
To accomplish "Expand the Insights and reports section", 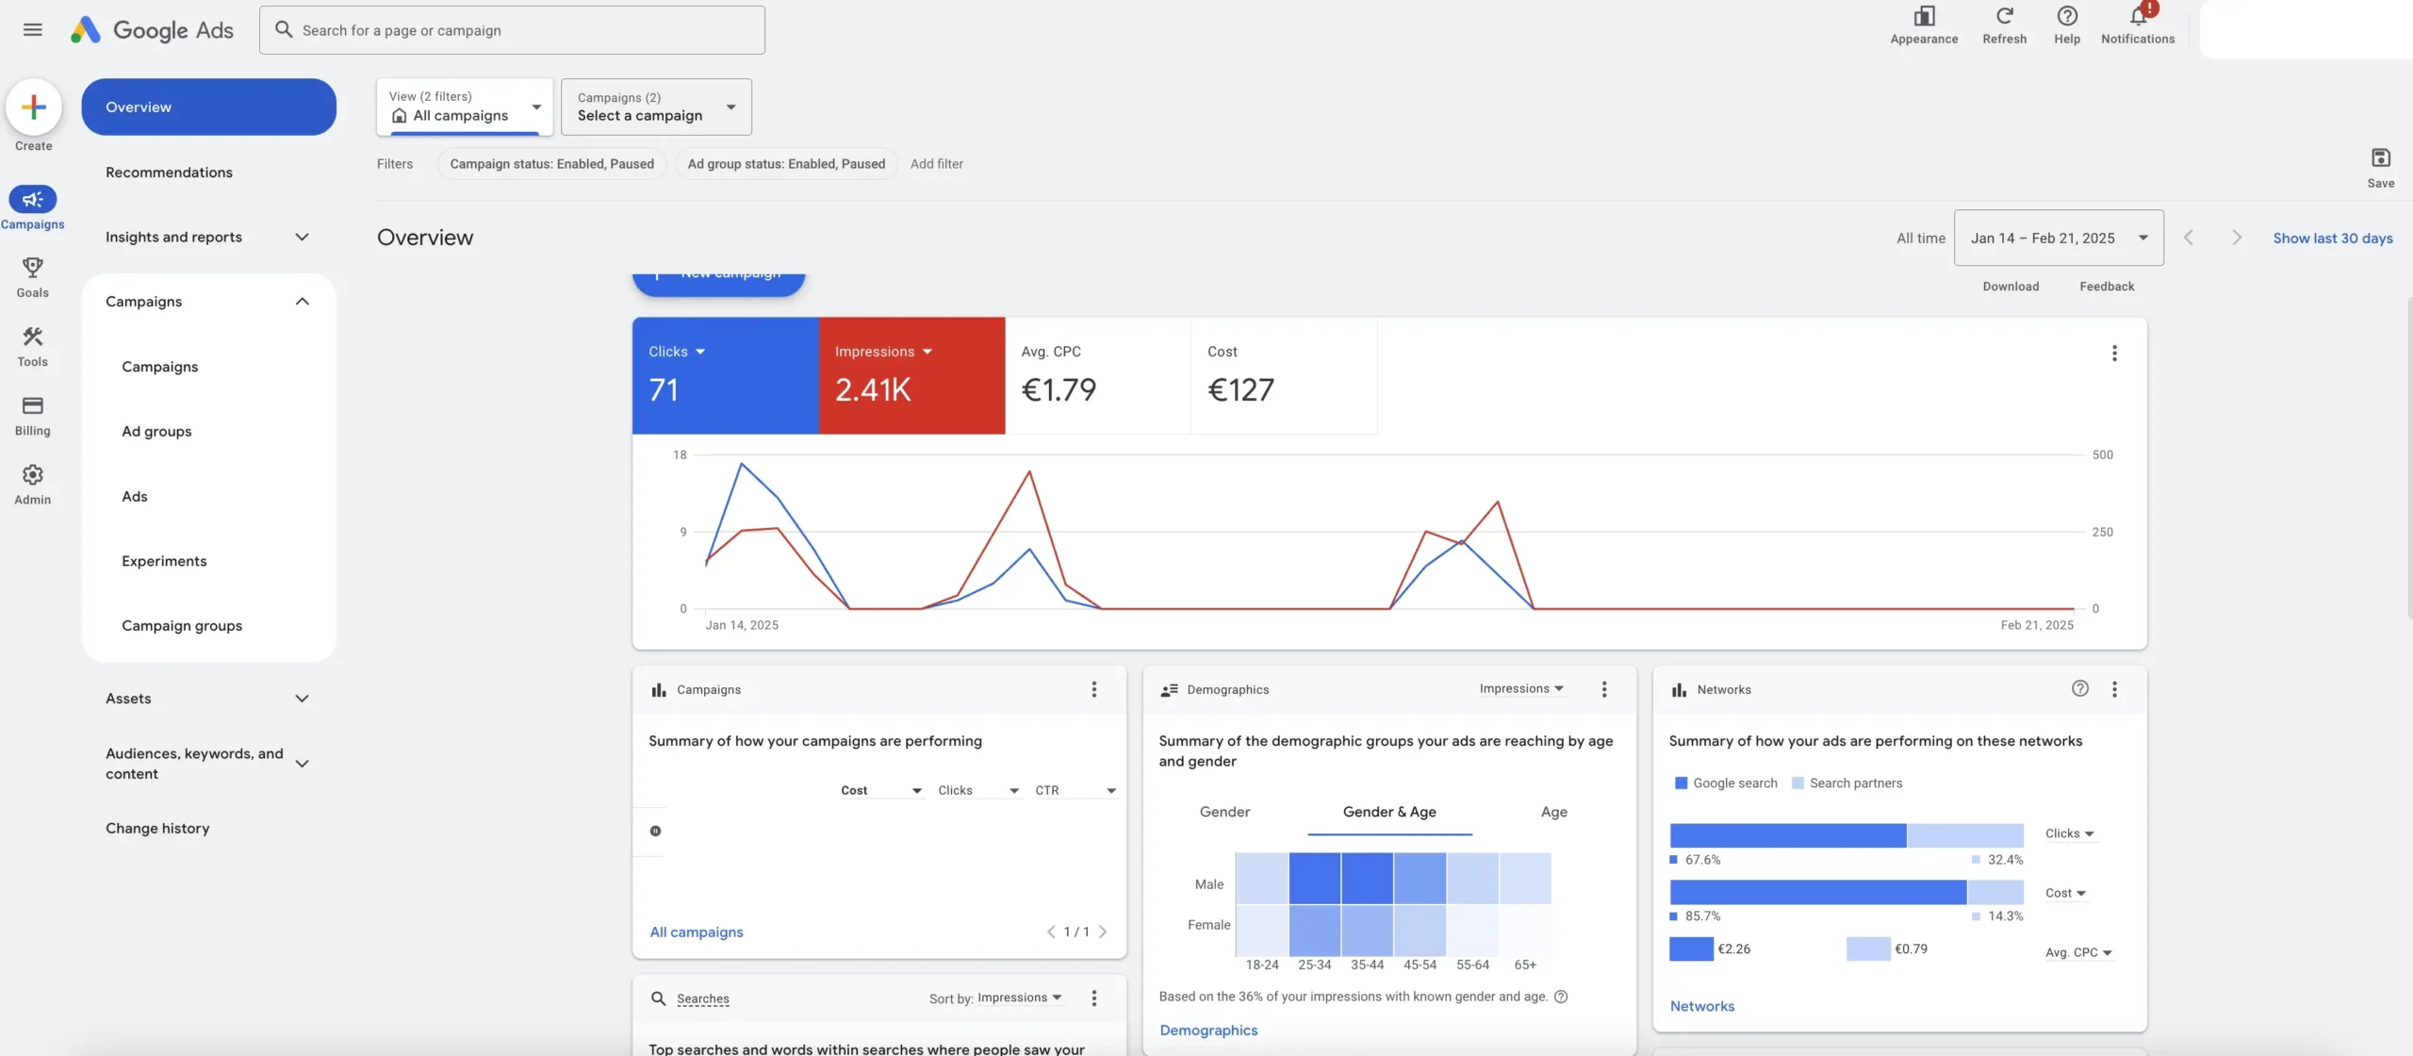I will click(207, 237).
